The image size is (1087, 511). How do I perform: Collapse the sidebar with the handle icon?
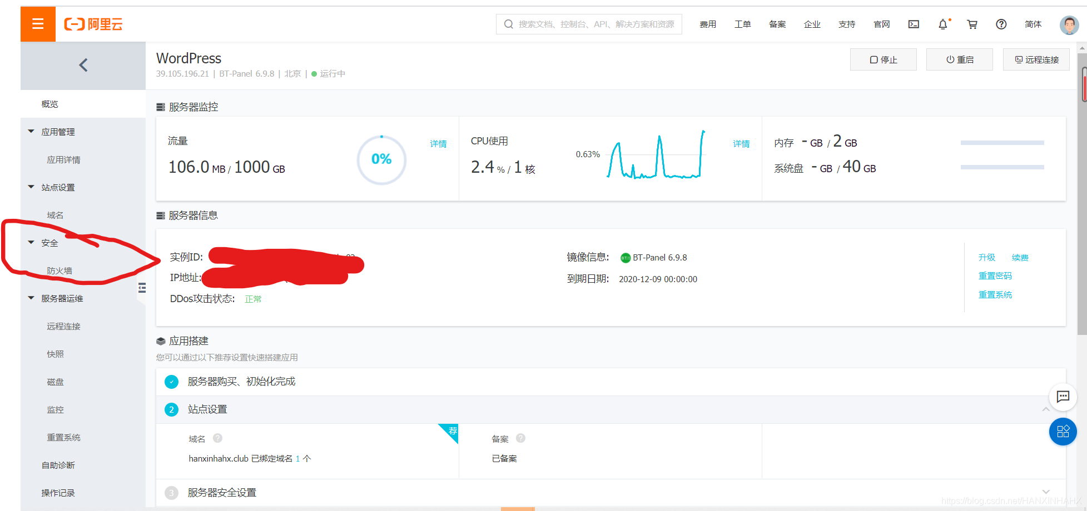click(142, 288)
